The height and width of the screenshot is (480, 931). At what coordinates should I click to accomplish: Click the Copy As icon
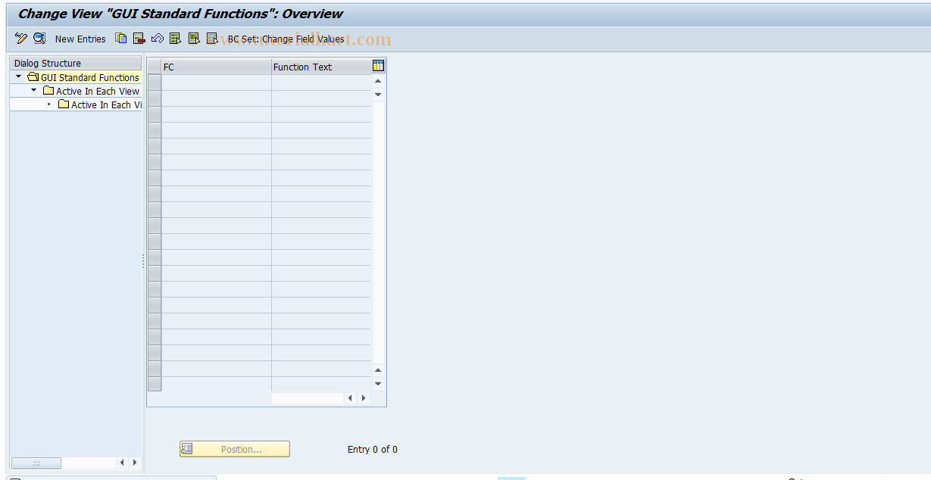[121, 39]
